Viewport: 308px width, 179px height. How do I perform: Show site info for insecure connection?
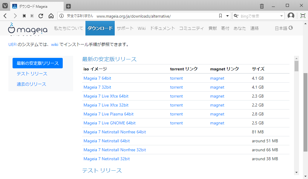coord(62,16)
